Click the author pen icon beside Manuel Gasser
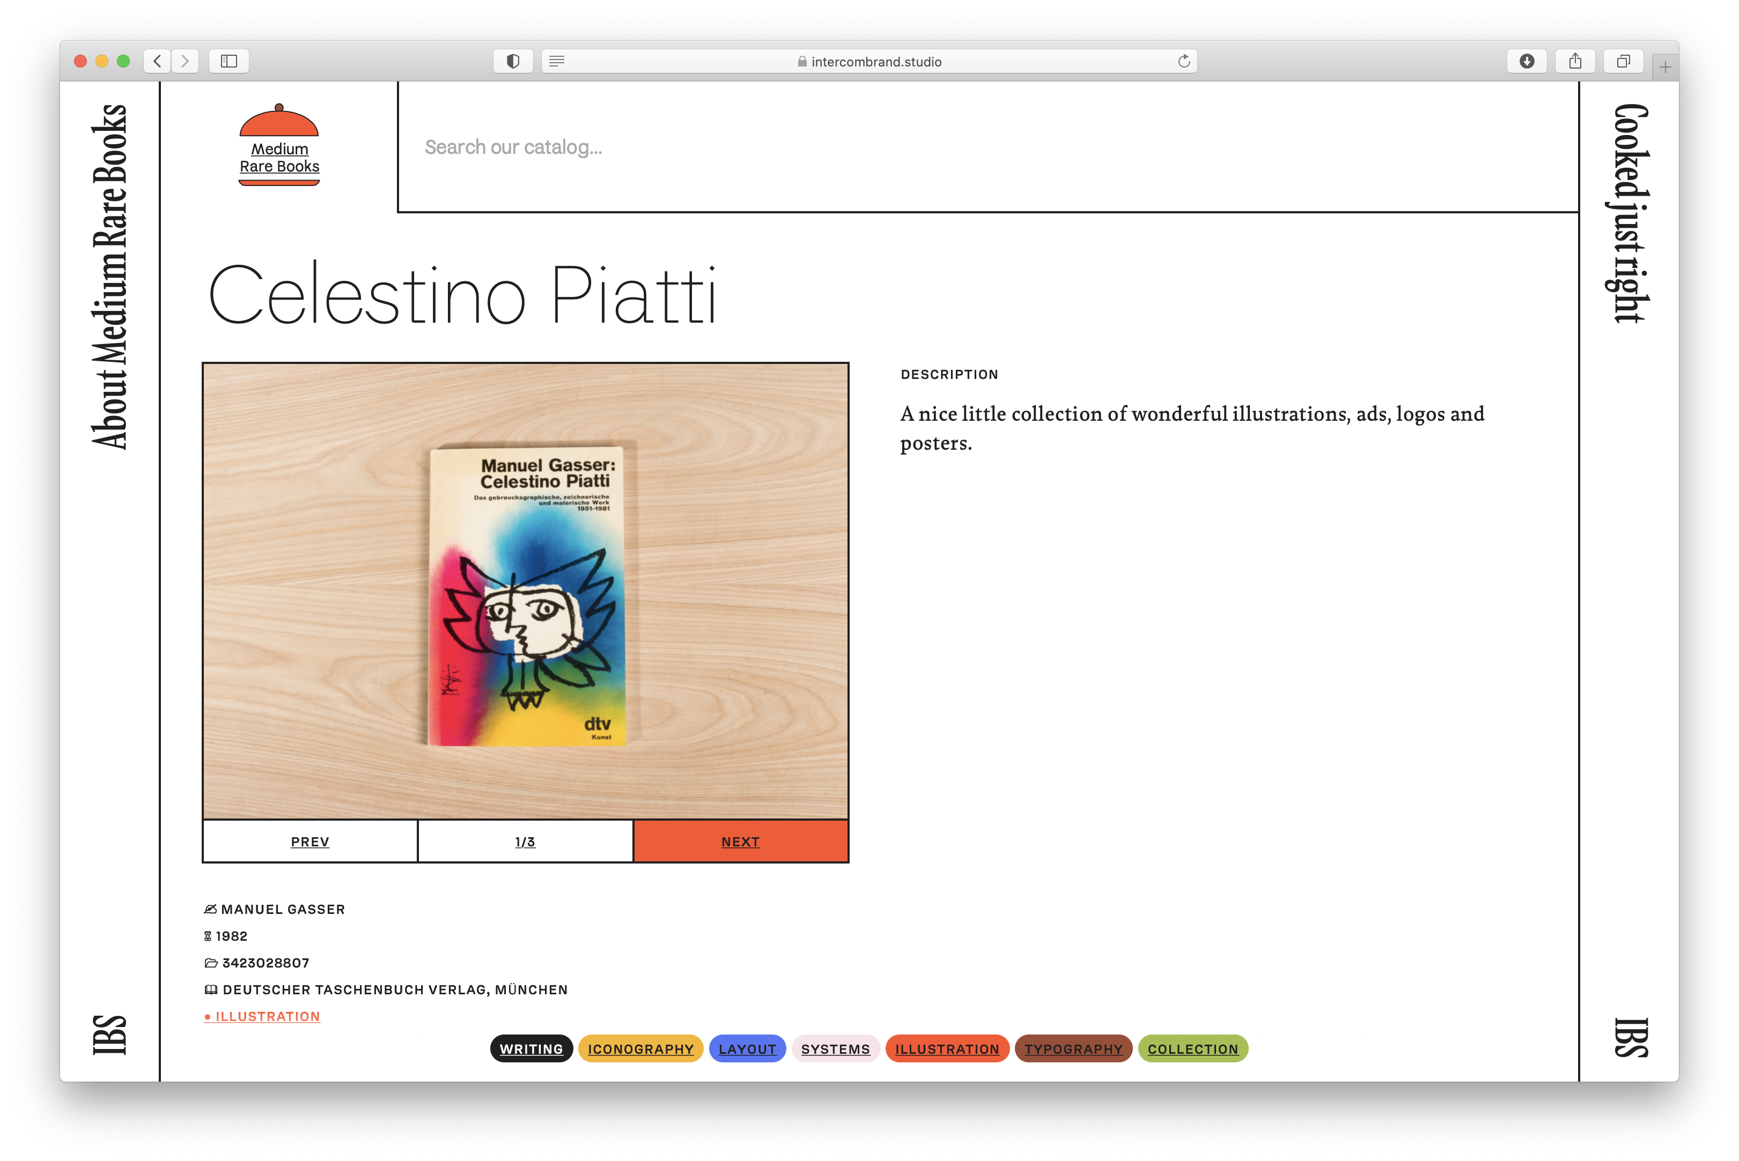Screen dimensions: 1739x1161 click(210, 909)
